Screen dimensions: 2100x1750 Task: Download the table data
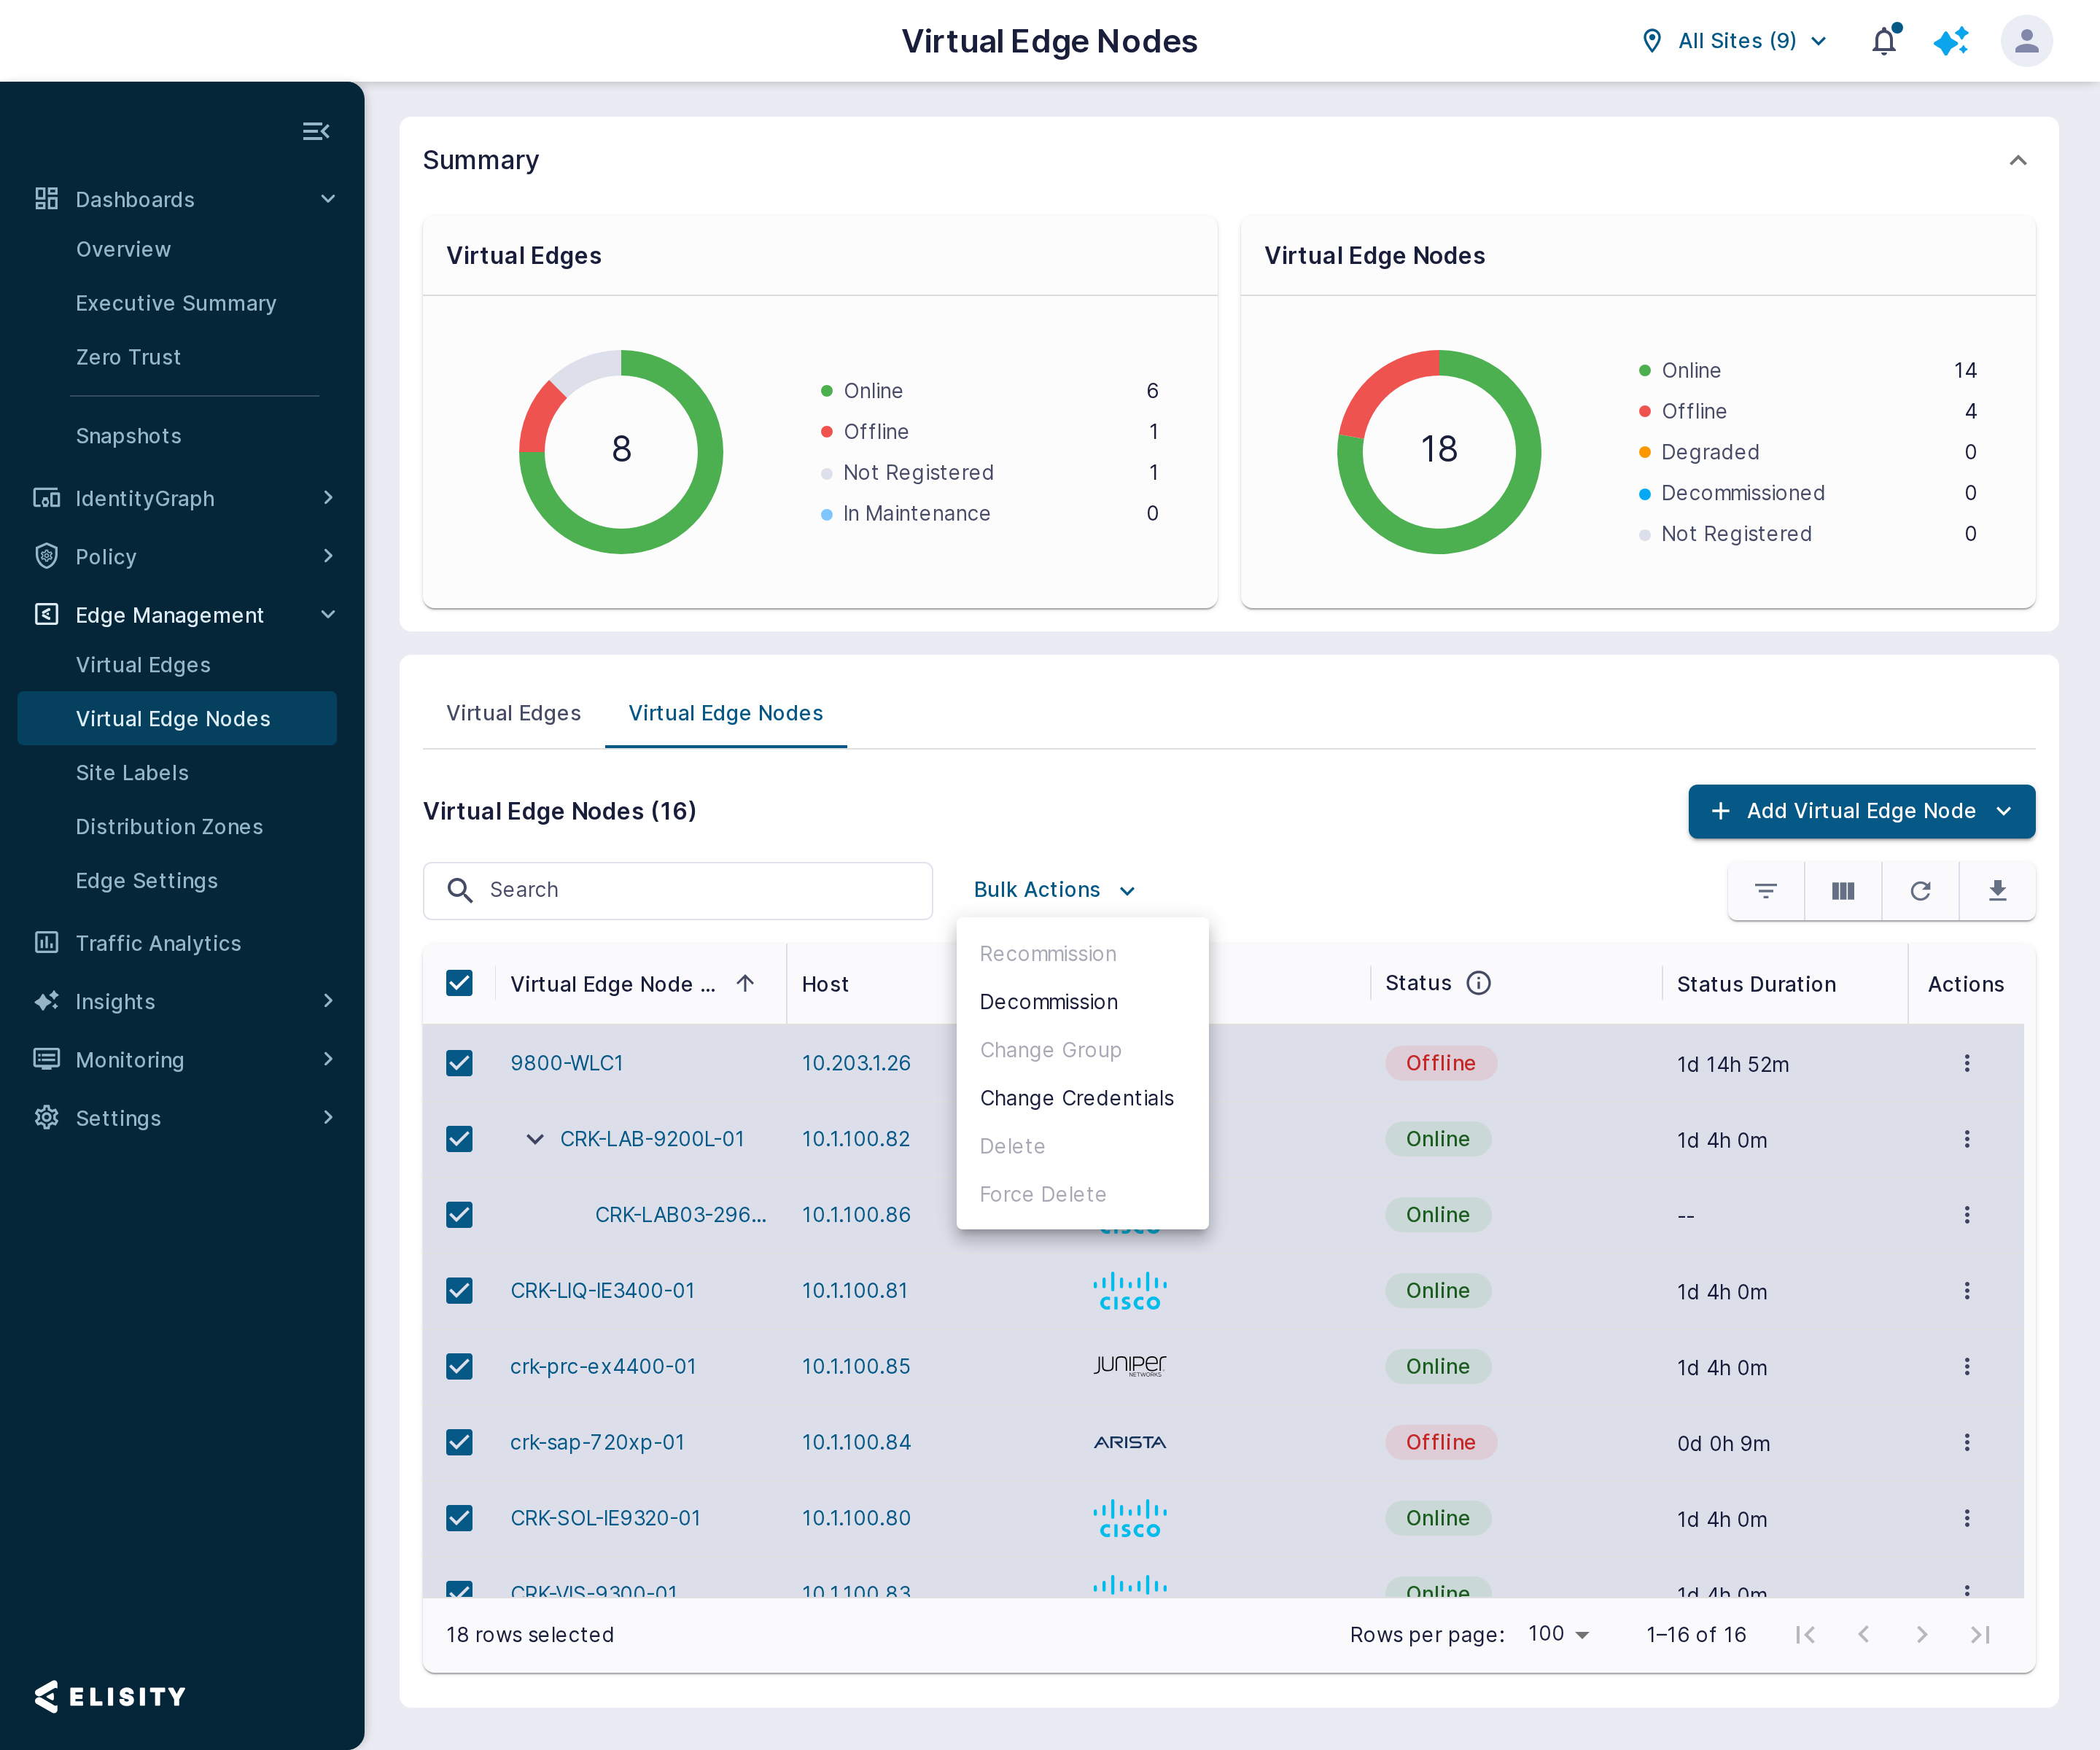(1997, 890)
